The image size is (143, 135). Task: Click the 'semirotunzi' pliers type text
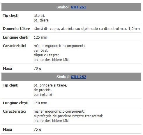click(x=43, y=95)
